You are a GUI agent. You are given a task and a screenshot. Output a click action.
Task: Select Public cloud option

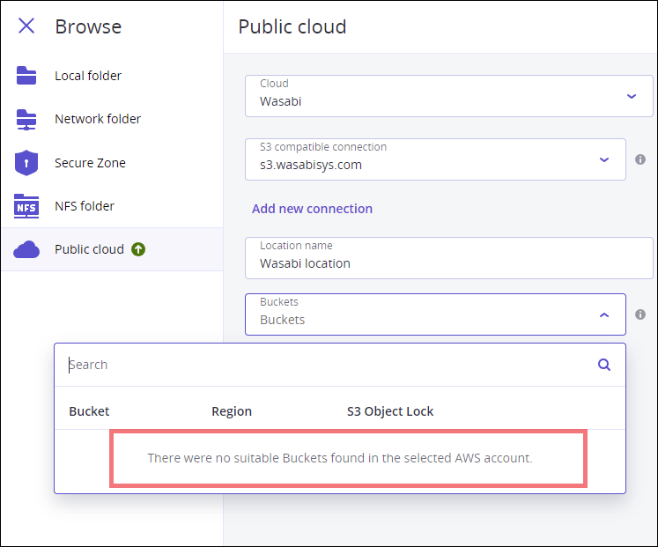point(112,249)
